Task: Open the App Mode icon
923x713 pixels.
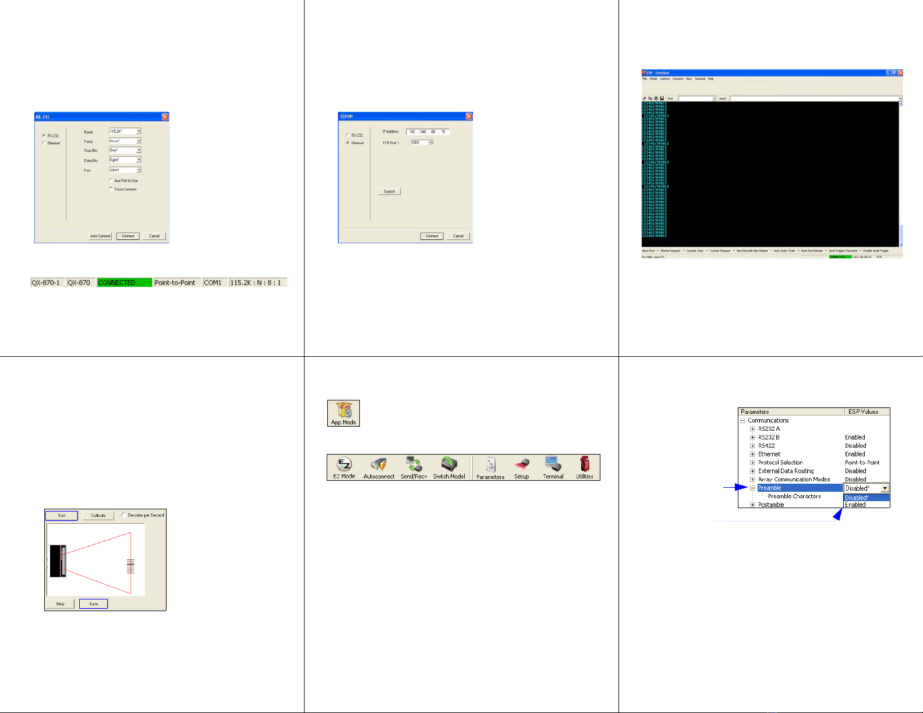Action: click(x=344, y=413)
